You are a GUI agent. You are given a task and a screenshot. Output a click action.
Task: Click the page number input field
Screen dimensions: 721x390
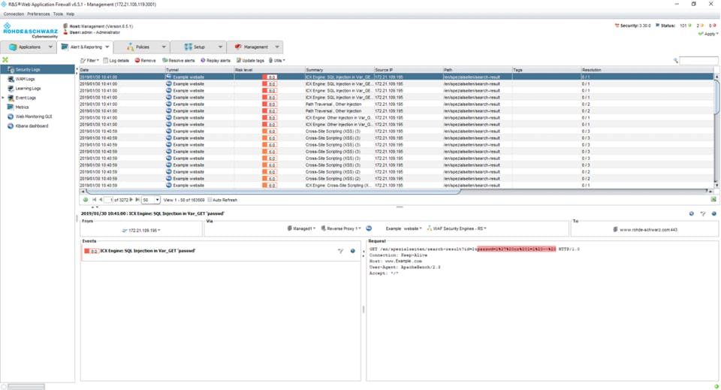[108, 200]
